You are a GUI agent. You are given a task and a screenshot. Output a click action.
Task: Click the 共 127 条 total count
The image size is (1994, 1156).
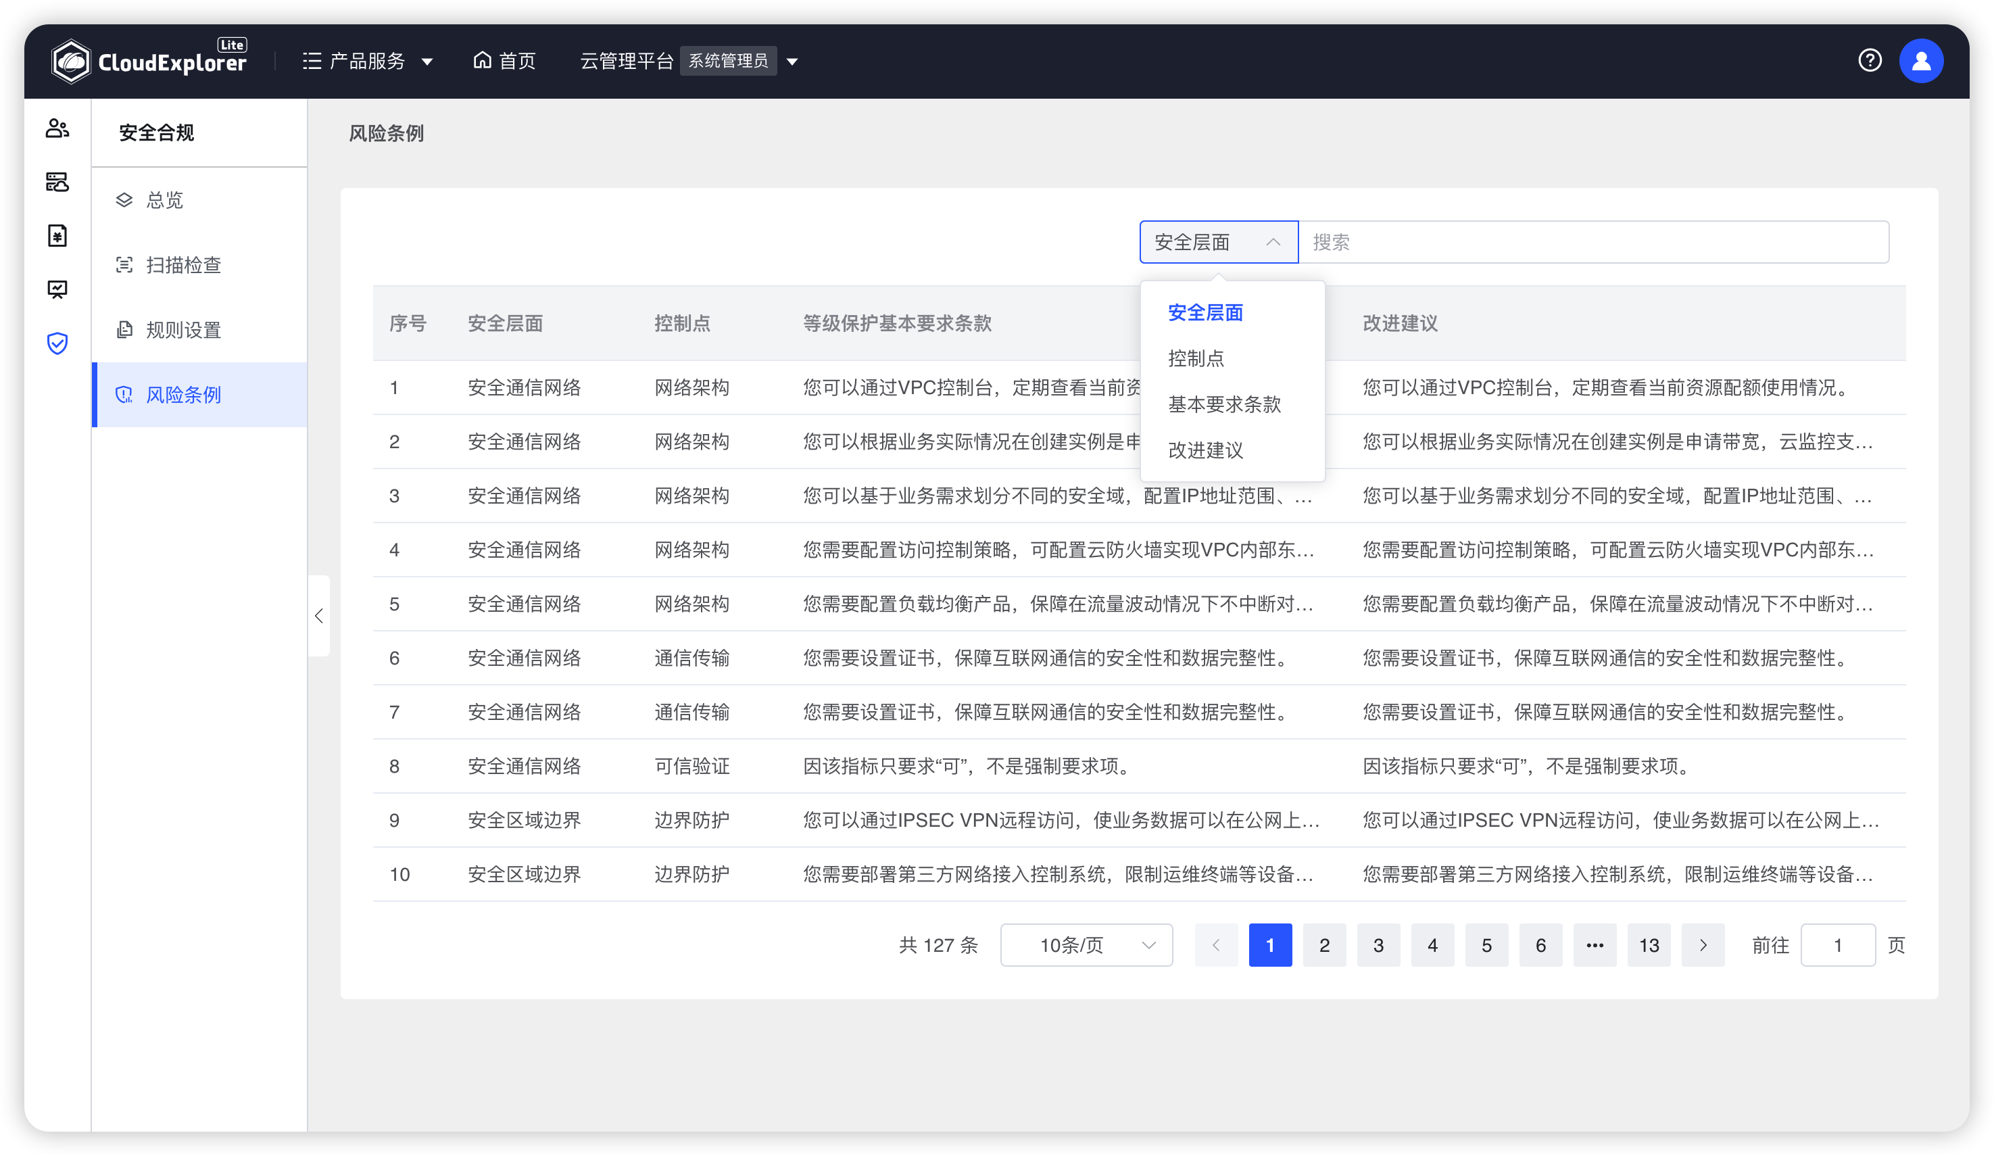pos(938,944)
